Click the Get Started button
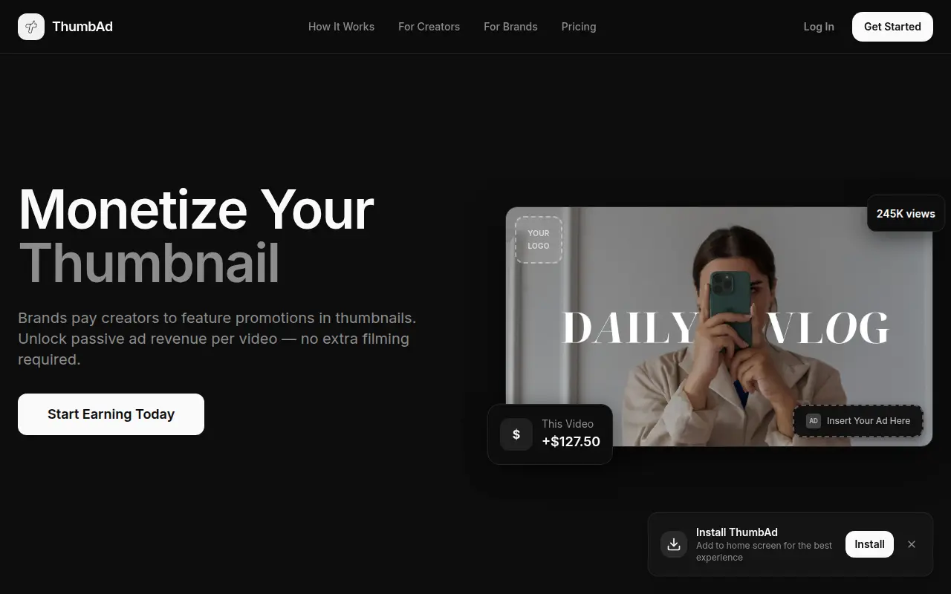Image resolution: width=951 pixels, height=594 pixels. coord(892,27)
